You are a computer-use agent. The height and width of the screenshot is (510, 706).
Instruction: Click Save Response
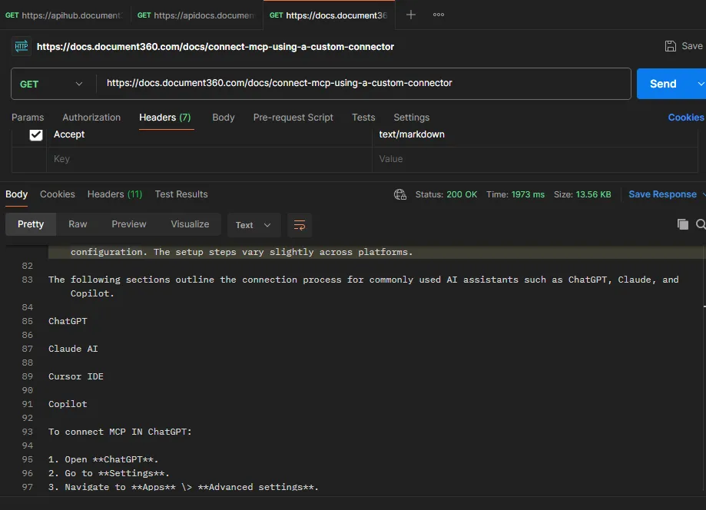662,194
